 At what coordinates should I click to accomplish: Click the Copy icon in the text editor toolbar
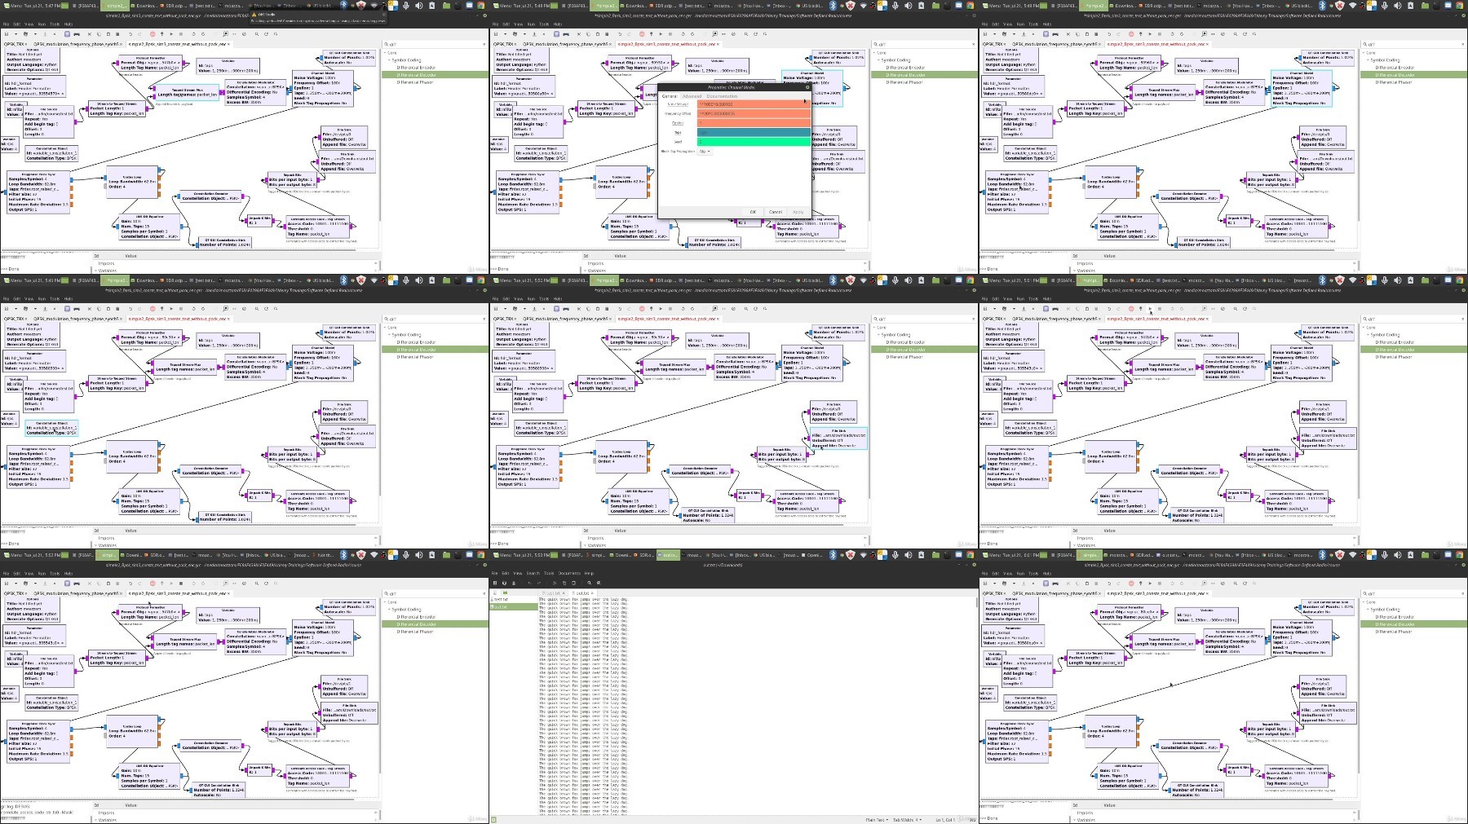[x=564, y=583]
